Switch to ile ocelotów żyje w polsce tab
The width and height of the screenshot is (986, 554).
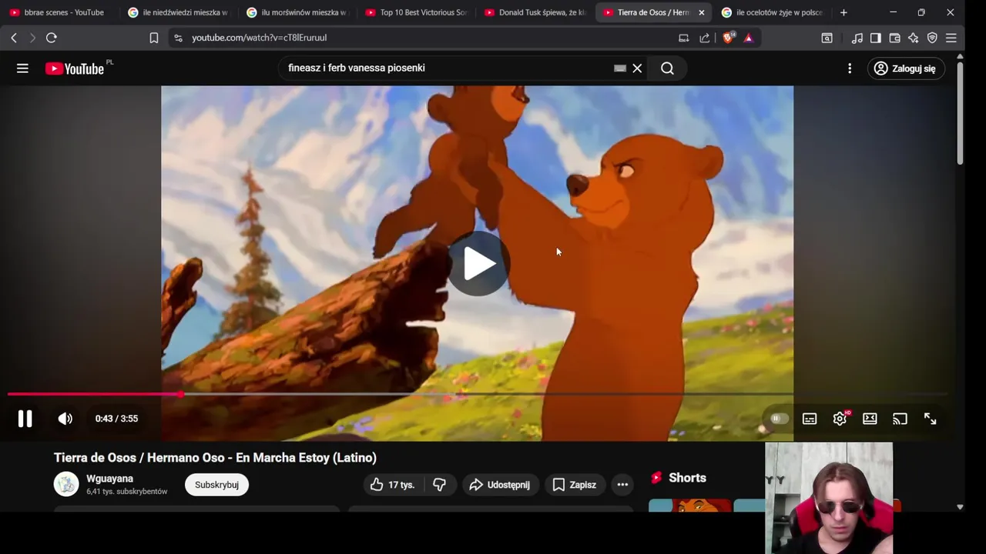tap(772, 12)
